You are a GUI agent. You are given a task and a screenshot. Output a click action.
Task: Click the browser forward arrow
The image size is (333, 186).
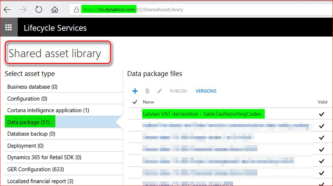point(23,9)
